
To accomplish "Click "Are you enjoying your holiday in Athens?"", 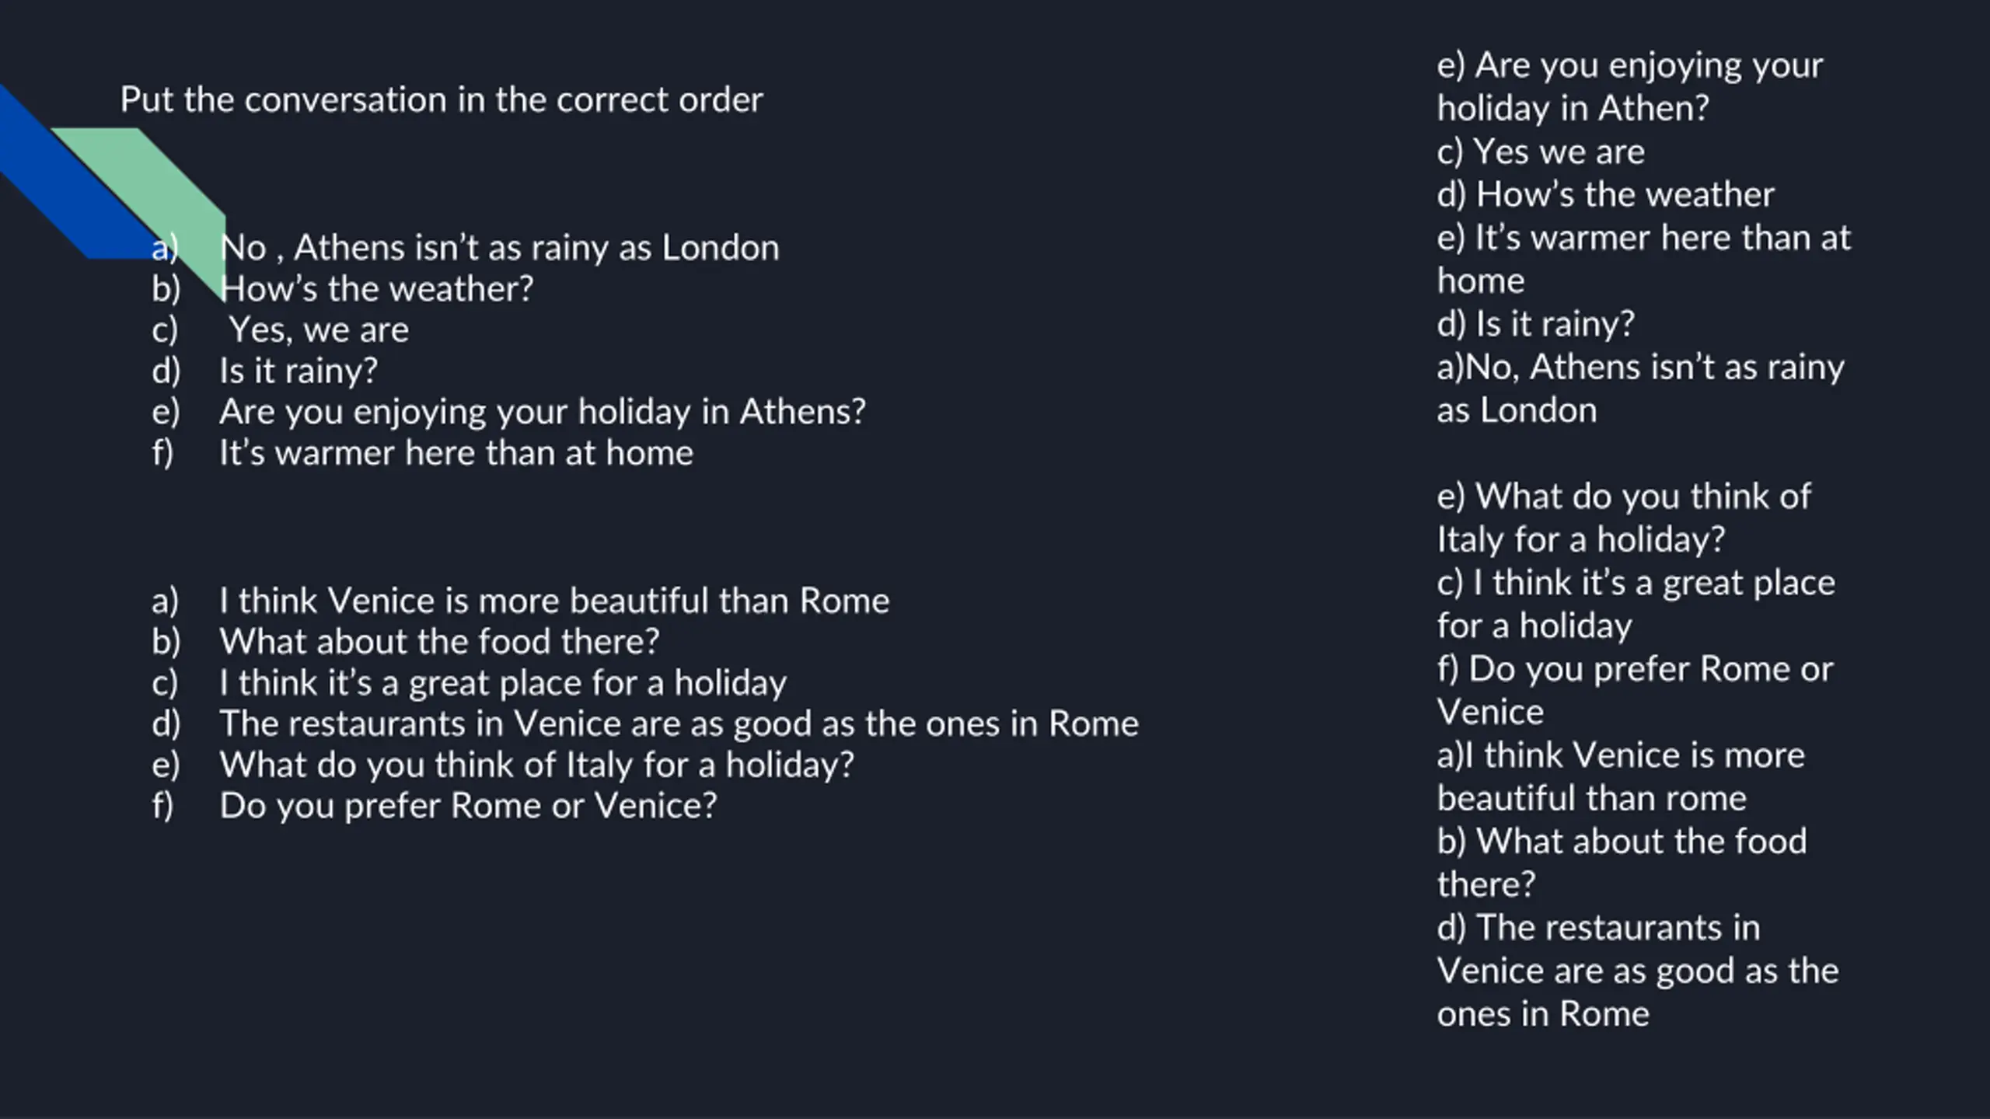I will [542, 412].
